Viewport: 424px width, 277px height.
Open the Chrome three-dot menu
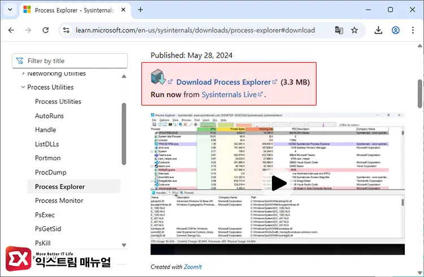[413, 30]
